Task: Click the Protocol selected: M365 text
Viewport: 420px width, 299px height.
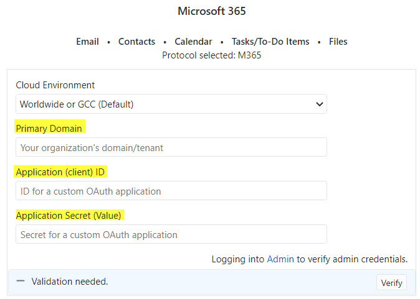Action: click(211, 55)
